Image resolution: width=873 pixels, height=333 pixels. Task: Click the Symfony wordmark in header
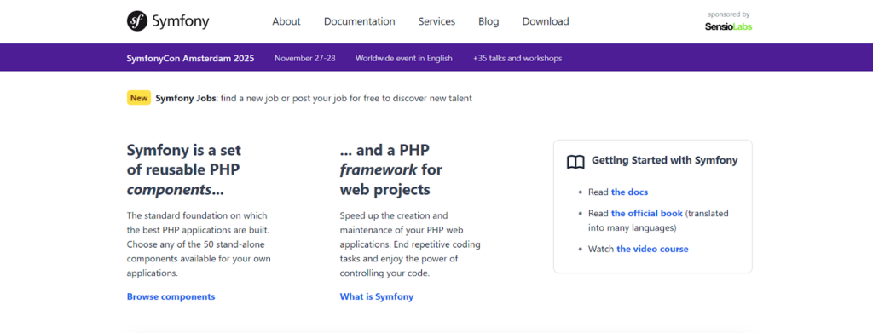click(x=181, y=21)
